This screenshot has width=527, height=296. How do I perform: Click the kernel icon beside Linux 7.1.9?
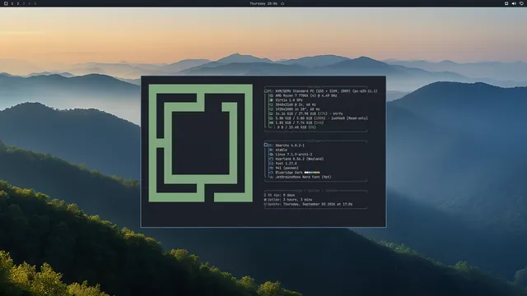[x=272, y=155]
